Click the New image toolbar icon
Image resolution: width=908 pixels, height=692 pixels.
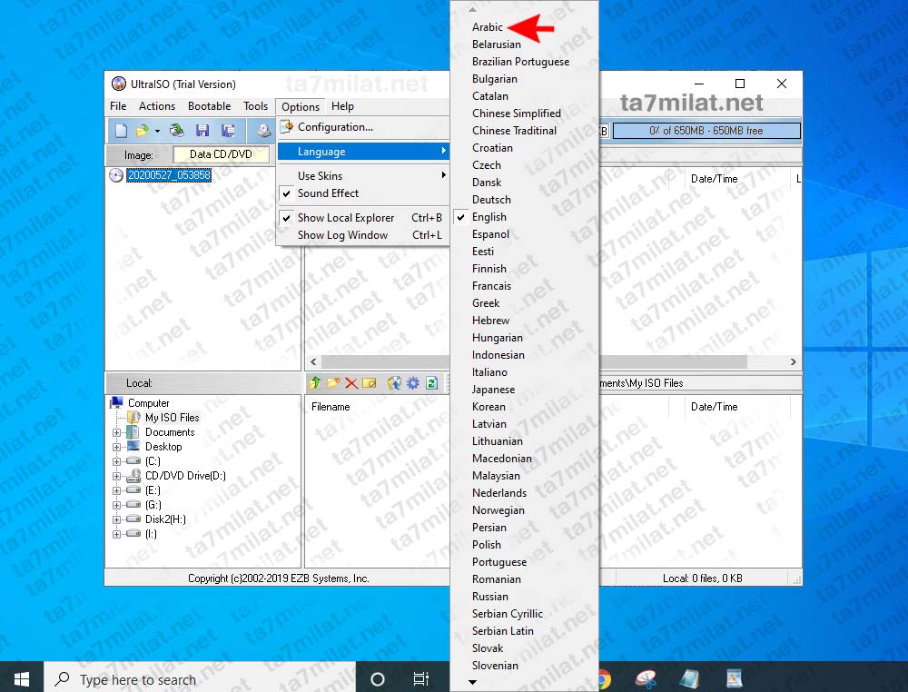121,131
